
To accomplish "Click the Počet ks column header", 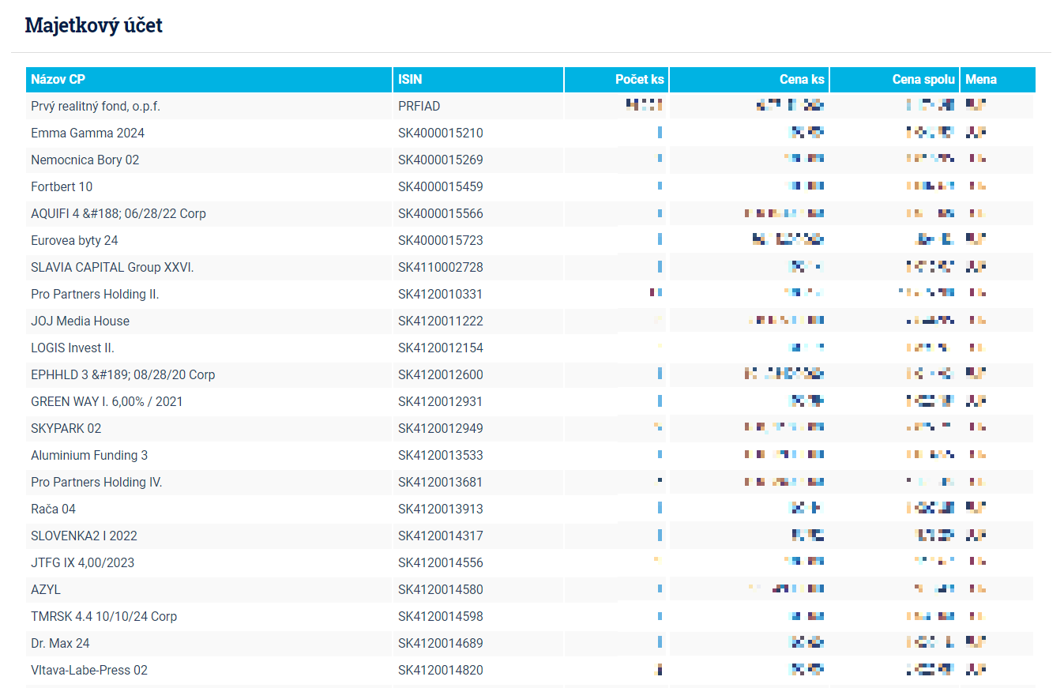I will pos(617,80).
